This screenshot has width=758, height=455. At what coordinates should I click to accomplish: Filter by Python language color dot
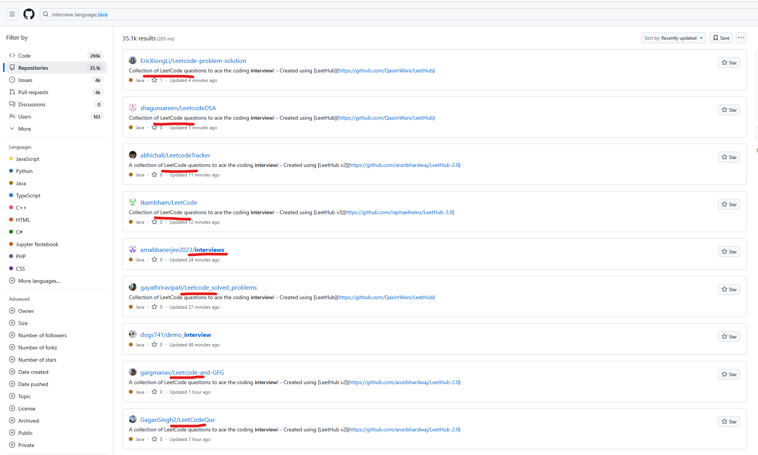[x=11, y=171]
